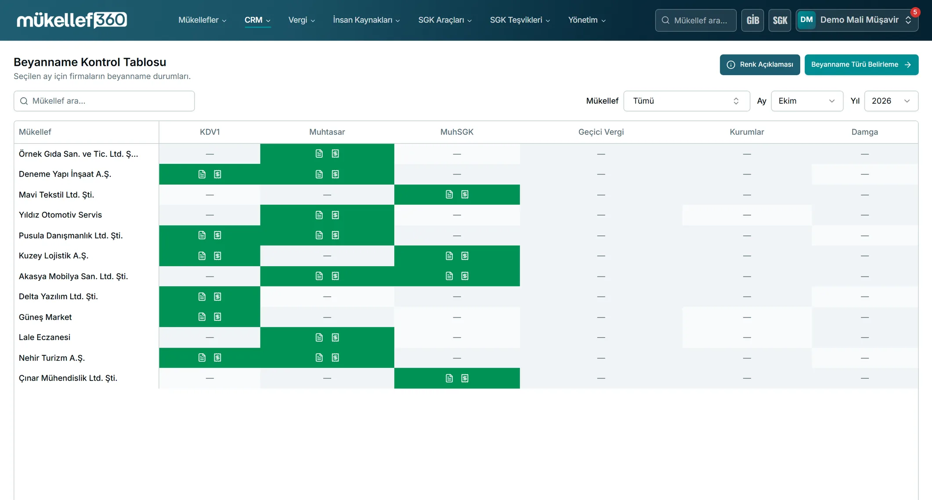Open the document icon in Örnek Gıda Muhtasar cell
This screenshot has height=500, width=932.
tap(319, 154)
